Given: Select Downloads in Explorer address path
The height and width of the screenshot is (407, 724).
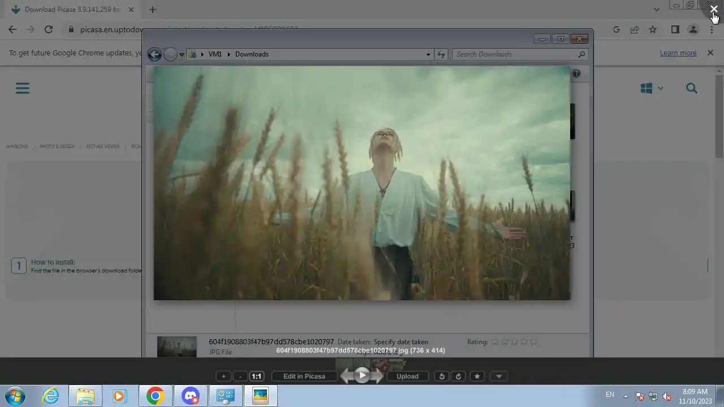Looking at the screenshot, I should [x=252, y=54].
